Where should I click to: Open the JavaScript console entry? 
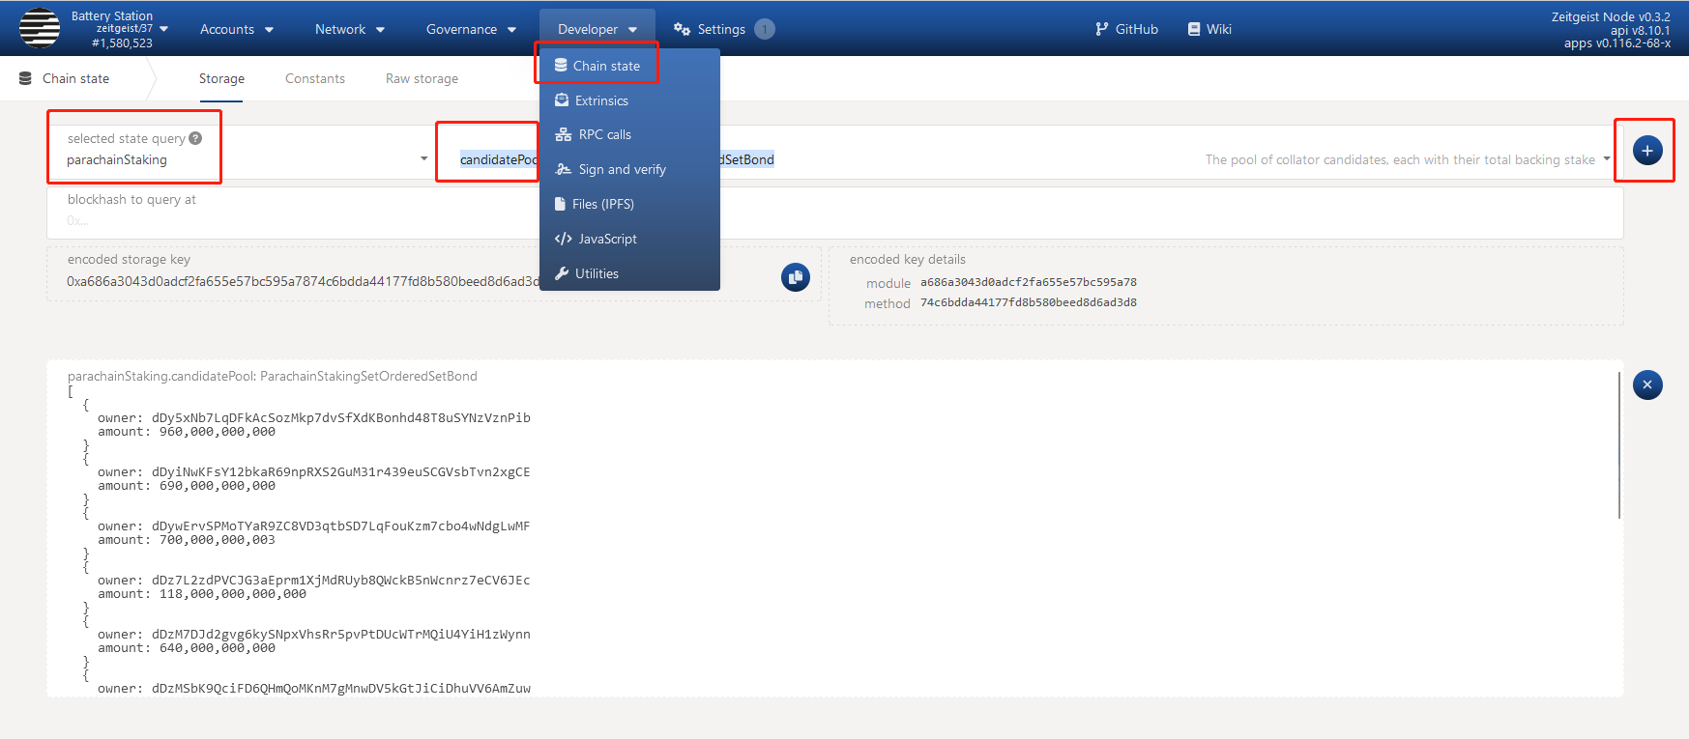pos(607,240)
